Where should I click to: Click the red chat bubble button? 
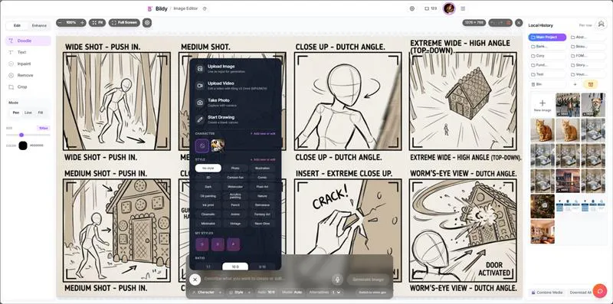(599, 291)
